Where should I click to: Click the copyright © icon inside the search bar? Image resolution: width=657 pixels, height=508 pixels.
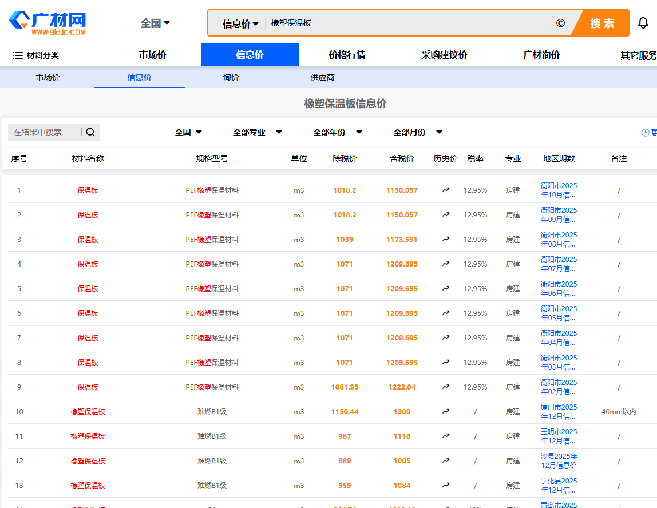[560, 23]
